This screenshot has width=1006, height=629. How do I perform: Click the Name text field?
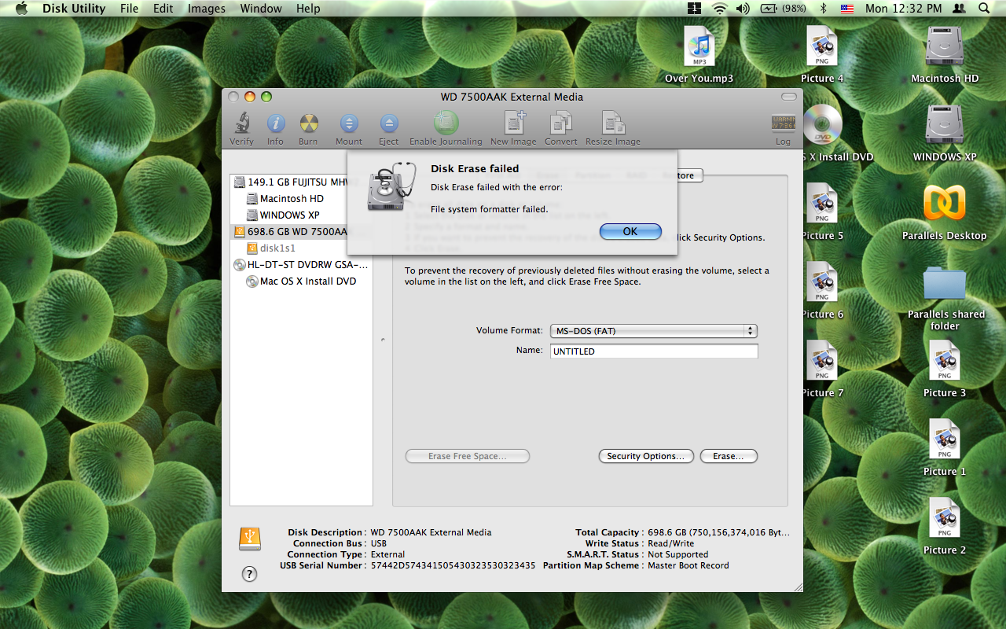(x=654, y=351)
